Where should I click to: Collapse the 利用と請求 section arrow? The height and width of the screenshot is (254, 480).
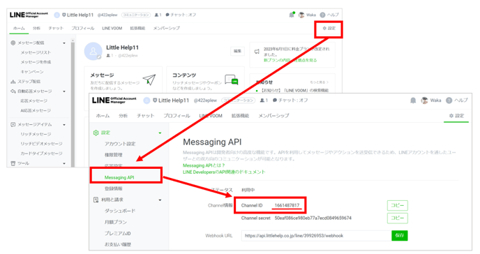click(x=160, y=200)
